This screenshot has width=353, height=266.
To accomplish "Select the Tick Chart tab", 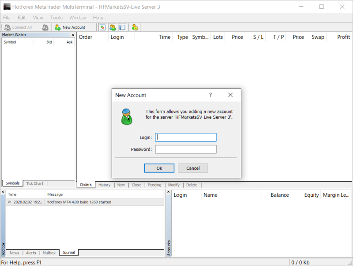I will tap(35, 184).
